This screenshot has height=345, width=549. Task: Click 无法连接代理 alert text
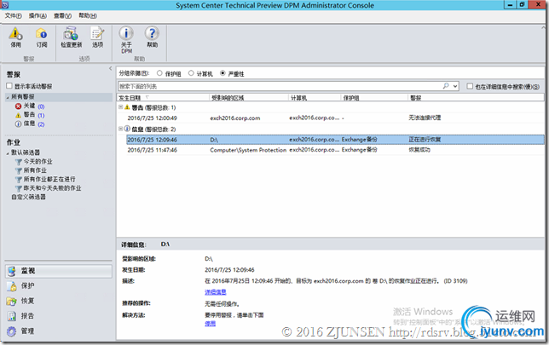[425, 118]
